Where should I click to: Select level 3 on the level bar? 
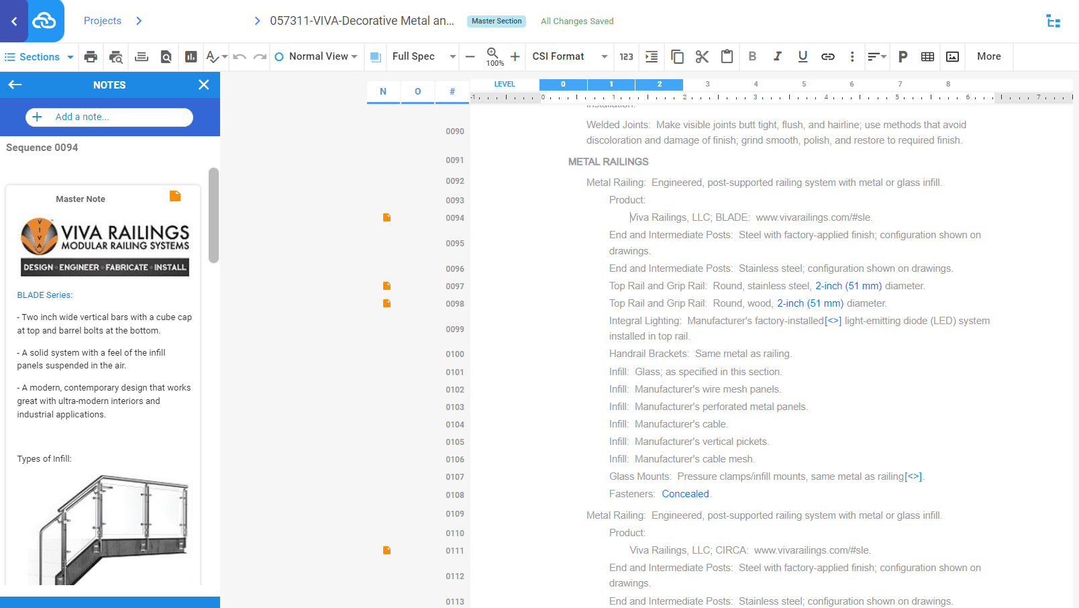click(707, 85)
